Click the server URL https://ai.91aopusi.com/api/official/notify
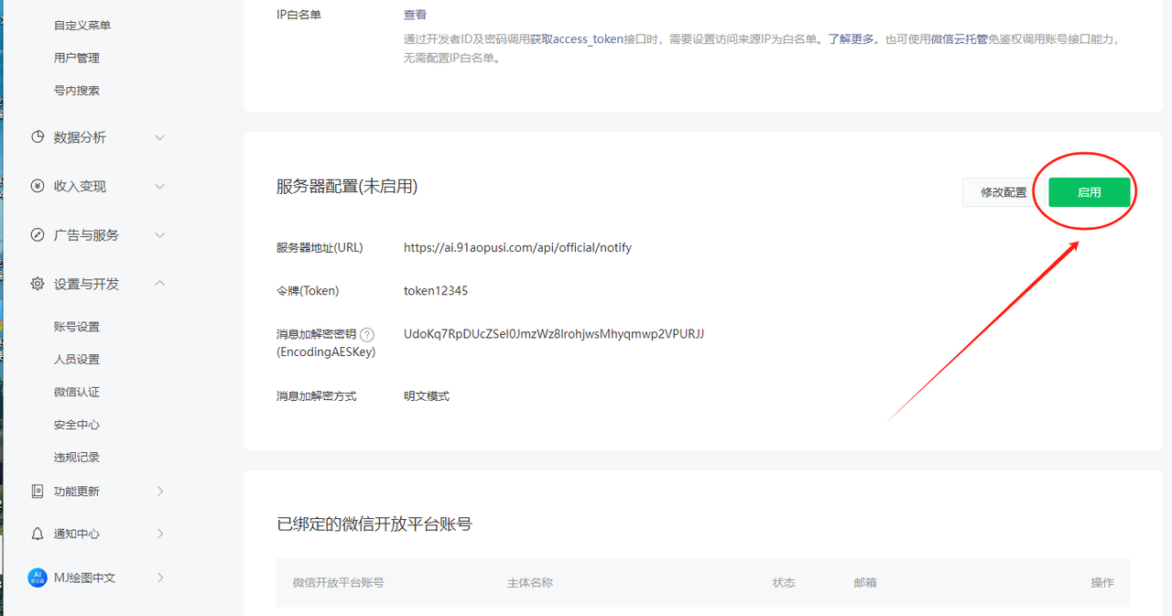 tap(517, 247)
